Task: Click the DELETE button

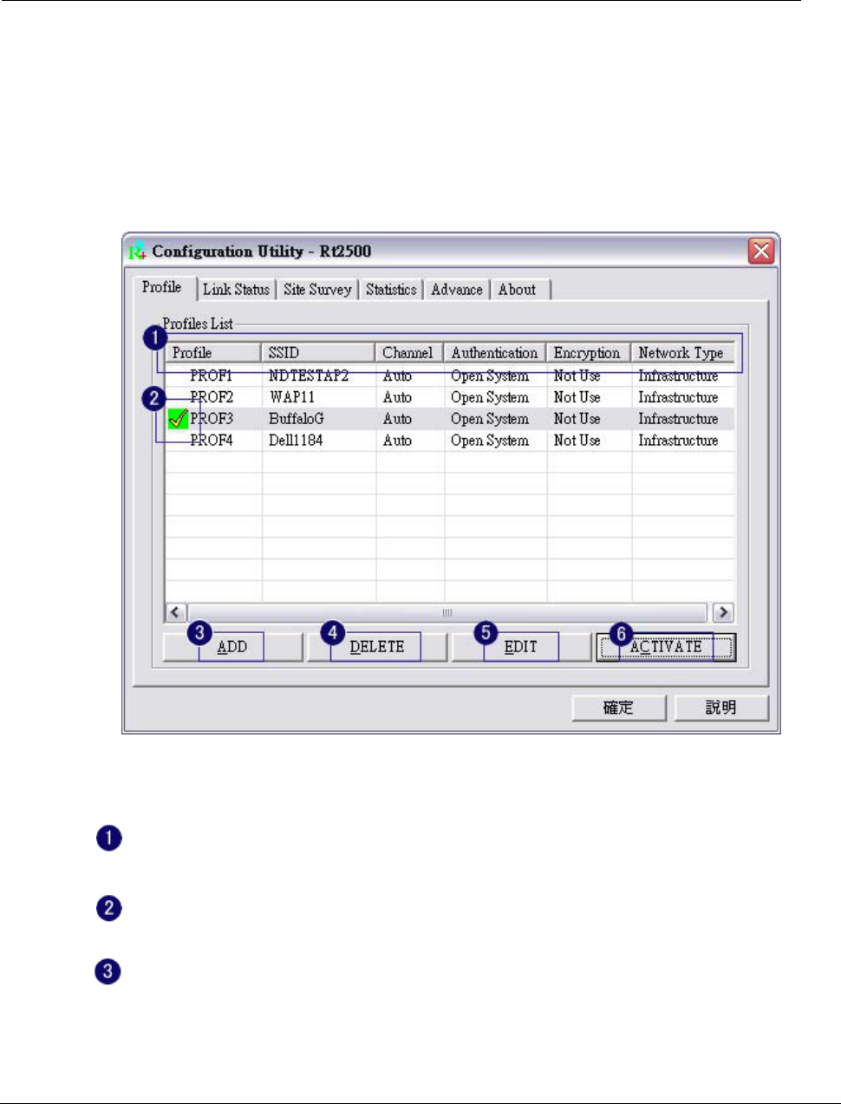Action: tap(377, 647)
